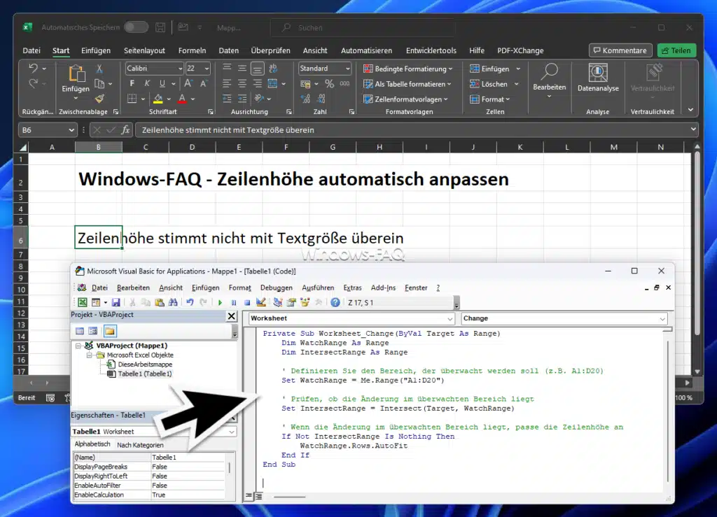Toggle center horizontal alignment icon
This screenshot has height=517, width=717.
click(242, 83)
